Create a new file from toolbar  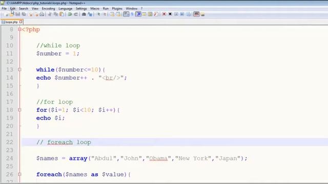point(6,14)
